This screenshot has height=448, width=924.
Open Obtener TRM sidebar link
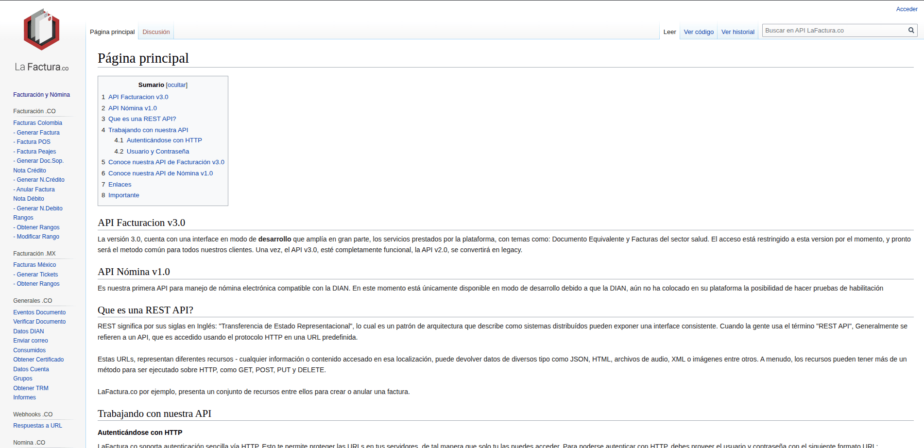[31, 388]
